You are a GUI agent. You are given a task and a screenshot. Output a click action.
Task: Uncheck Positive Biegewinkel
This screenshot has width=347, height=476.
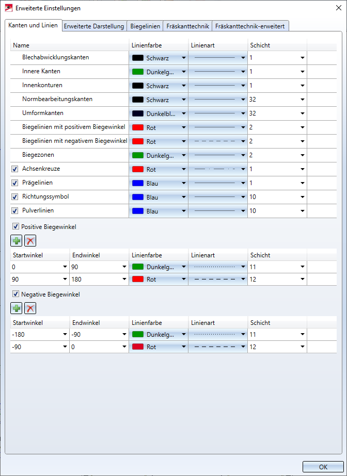(x=15, y=226)
